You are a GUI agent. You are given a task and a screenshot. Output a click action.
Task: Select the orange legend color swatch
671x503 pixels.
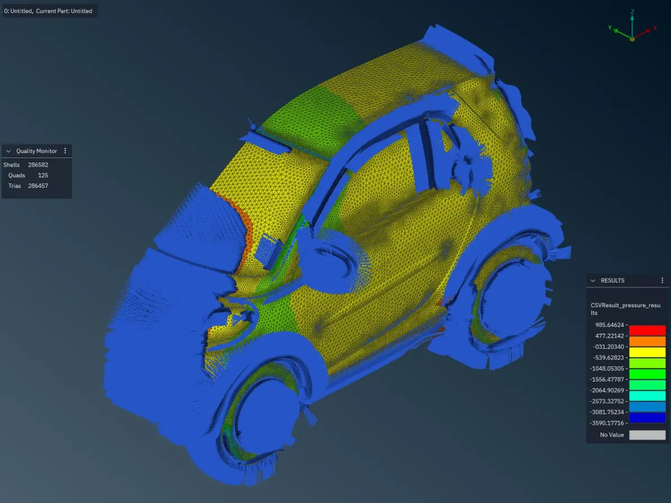647,342
